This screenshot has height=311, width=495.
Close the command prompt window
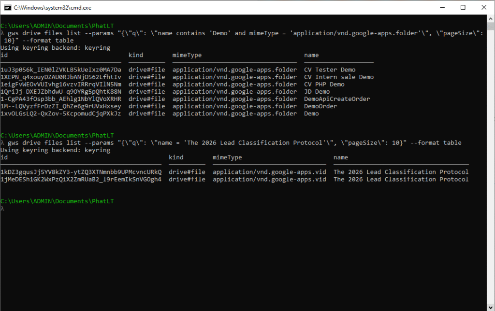pyautogui.click(x=484, y=7)
